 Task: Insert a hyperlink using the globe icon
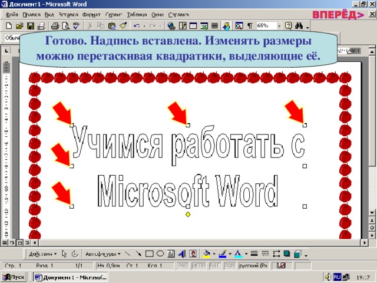click(x=171, y=25)
